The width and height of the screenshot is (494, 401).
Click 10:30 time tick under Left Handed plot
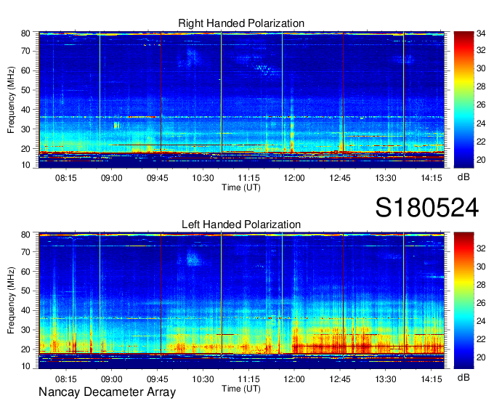click(203, 379)
